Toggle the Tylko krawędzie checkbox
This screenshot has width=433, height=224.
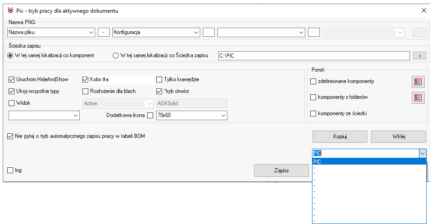159,79
